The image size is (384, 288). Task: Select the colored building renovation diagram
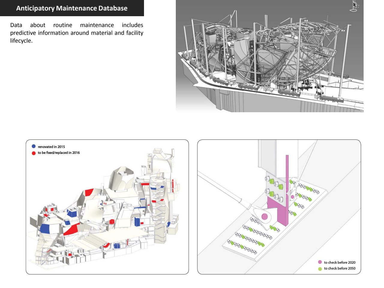[x=107, y=207]
